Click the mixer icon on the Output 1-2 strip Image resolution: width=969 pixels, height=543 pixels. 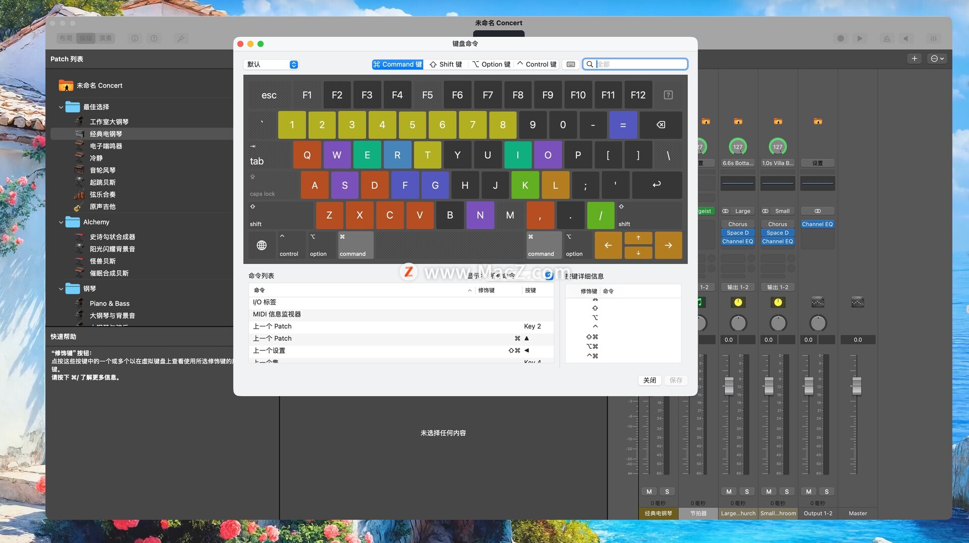coord(818,302)
